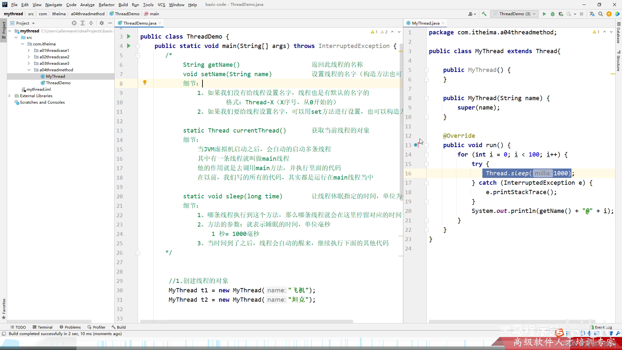The image size is (622, 350).
Task: Click Project panel settings gear icon
Action: point(102,23)
